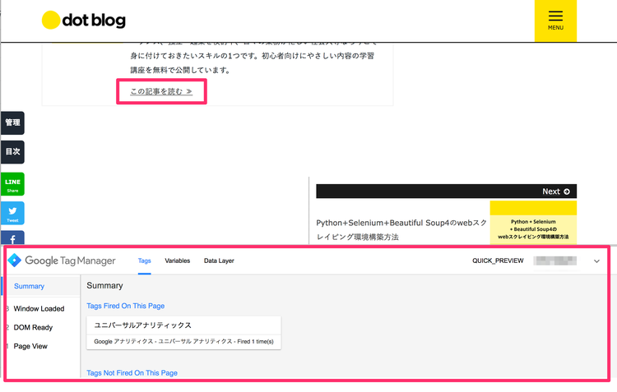Select the Page View event
Image resolution: width=617 pixels, height=392 pixels.
tap(30, 347)
